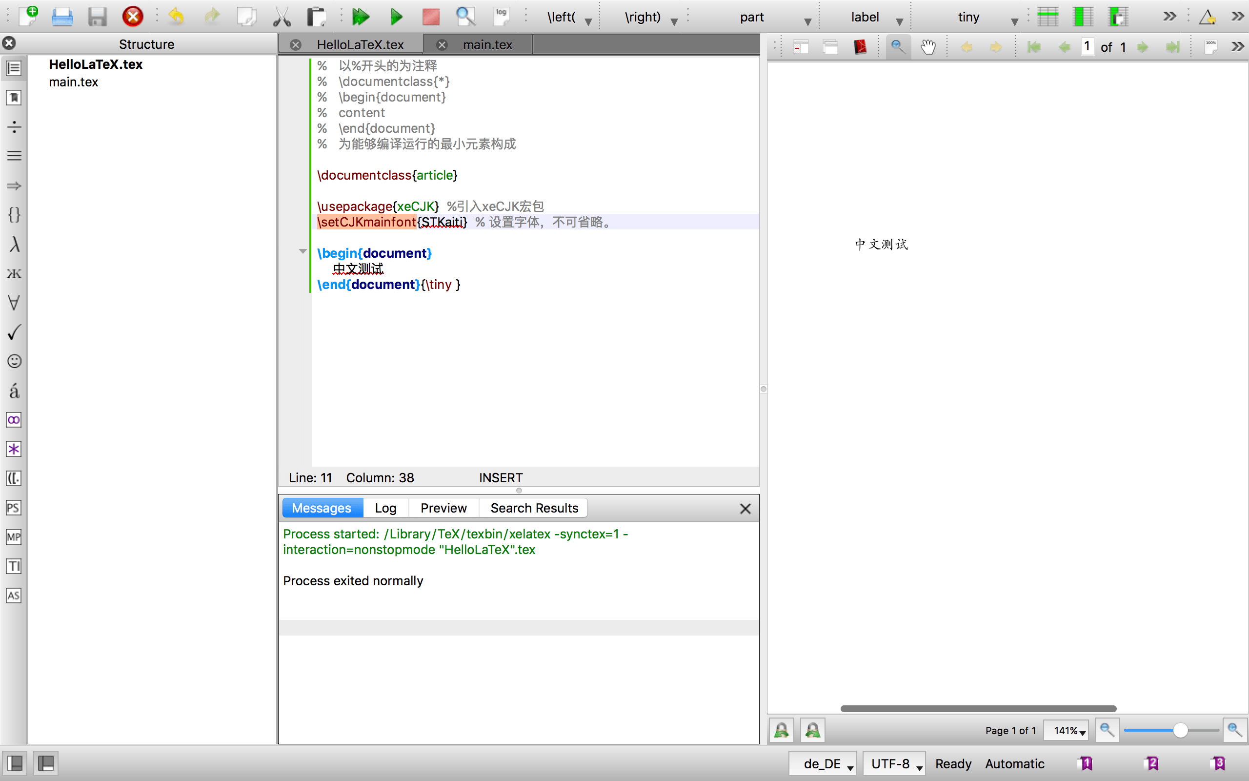Open PSTricks commands panel (PS icon)
This screenshot has height=781, width=1249.
pos(14,508)
